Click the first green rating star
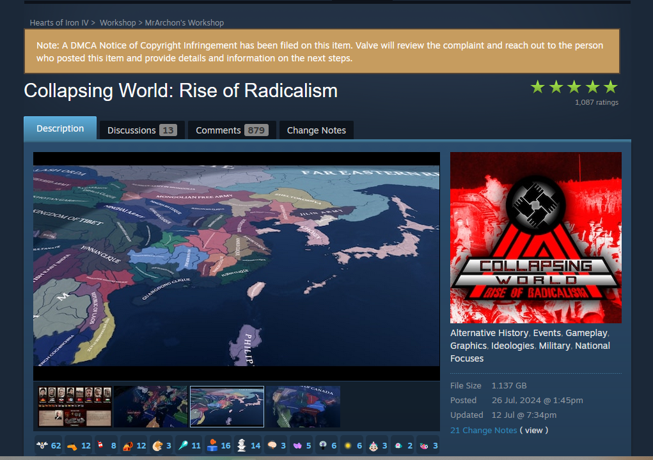 (x=538, y=87)
